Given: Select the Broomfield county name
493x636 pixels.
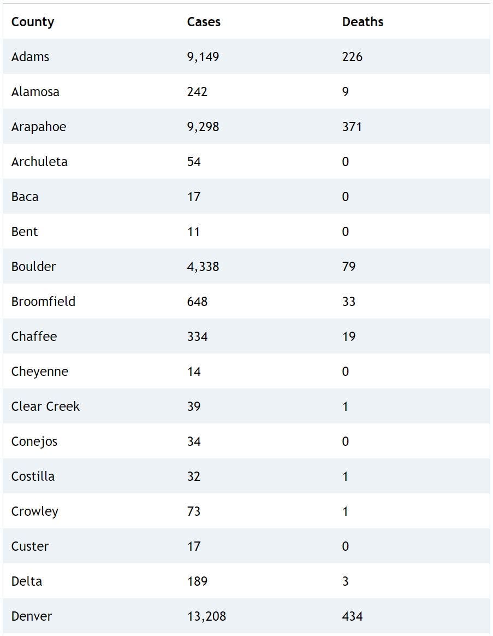Looking at the screenshot, I should pos(43,302).
